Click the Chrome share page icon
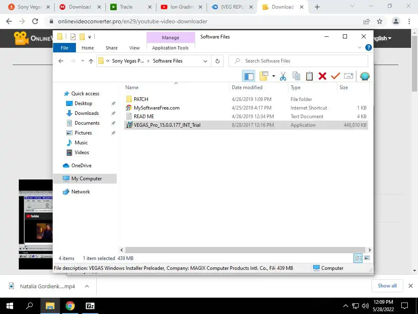The width and height of the screenshot is (418, 314). point(367,21)
